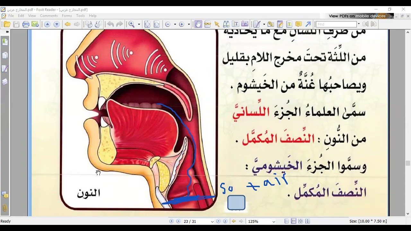The height and width of the screenshot is (231, 411).
Task: Open the zoom tool dropdown arrow
Action: click(139, 24)
